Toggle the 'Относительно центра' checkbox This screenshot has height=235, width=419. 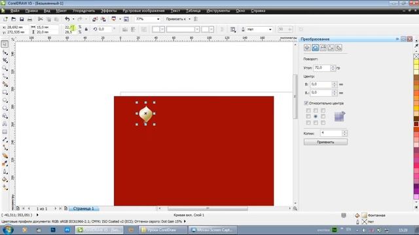[306, 103]
